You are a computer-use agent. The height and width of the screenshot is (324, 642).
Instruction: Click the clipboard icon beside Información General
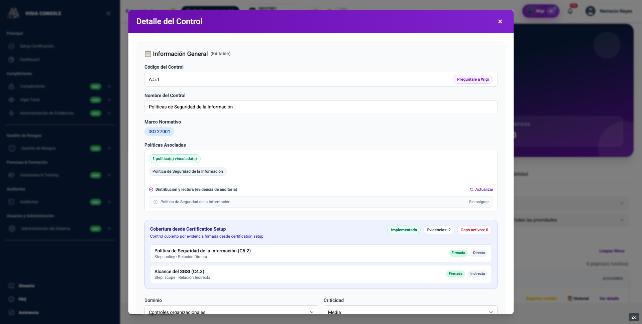(x=148, y=54)
